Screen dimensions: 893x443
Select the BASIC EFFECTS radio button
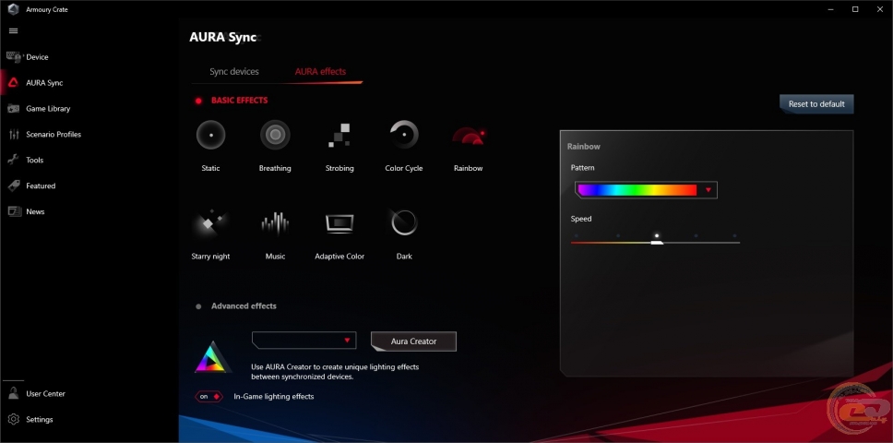click(198, 101)
